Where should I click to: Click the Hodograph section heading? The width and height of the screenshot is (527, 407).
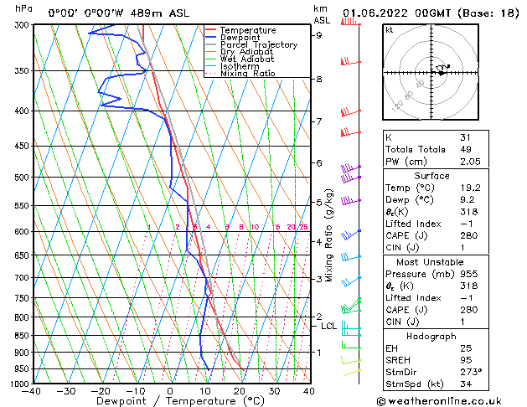431,336
